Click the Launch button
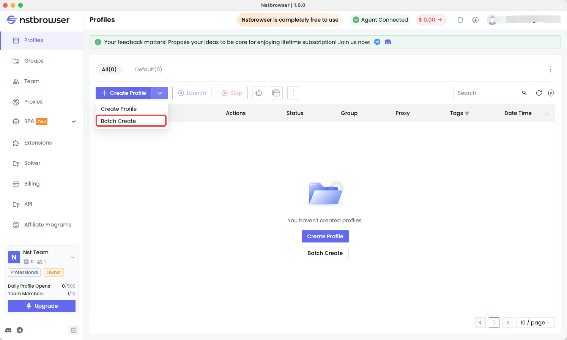 coord(192,93)
